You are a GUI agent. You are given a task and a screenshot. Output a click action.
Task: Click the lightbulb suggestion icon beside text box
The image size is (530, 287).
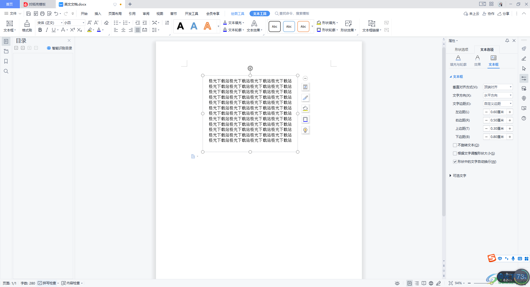[305, 130]
